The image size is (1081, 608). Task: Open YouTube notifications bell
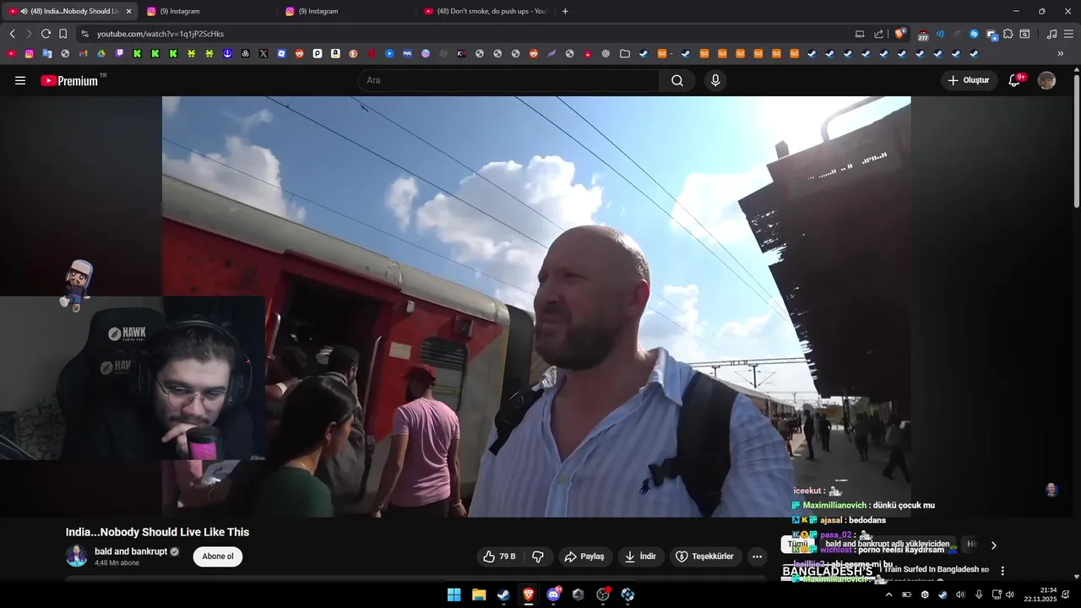pos(1015,80)
